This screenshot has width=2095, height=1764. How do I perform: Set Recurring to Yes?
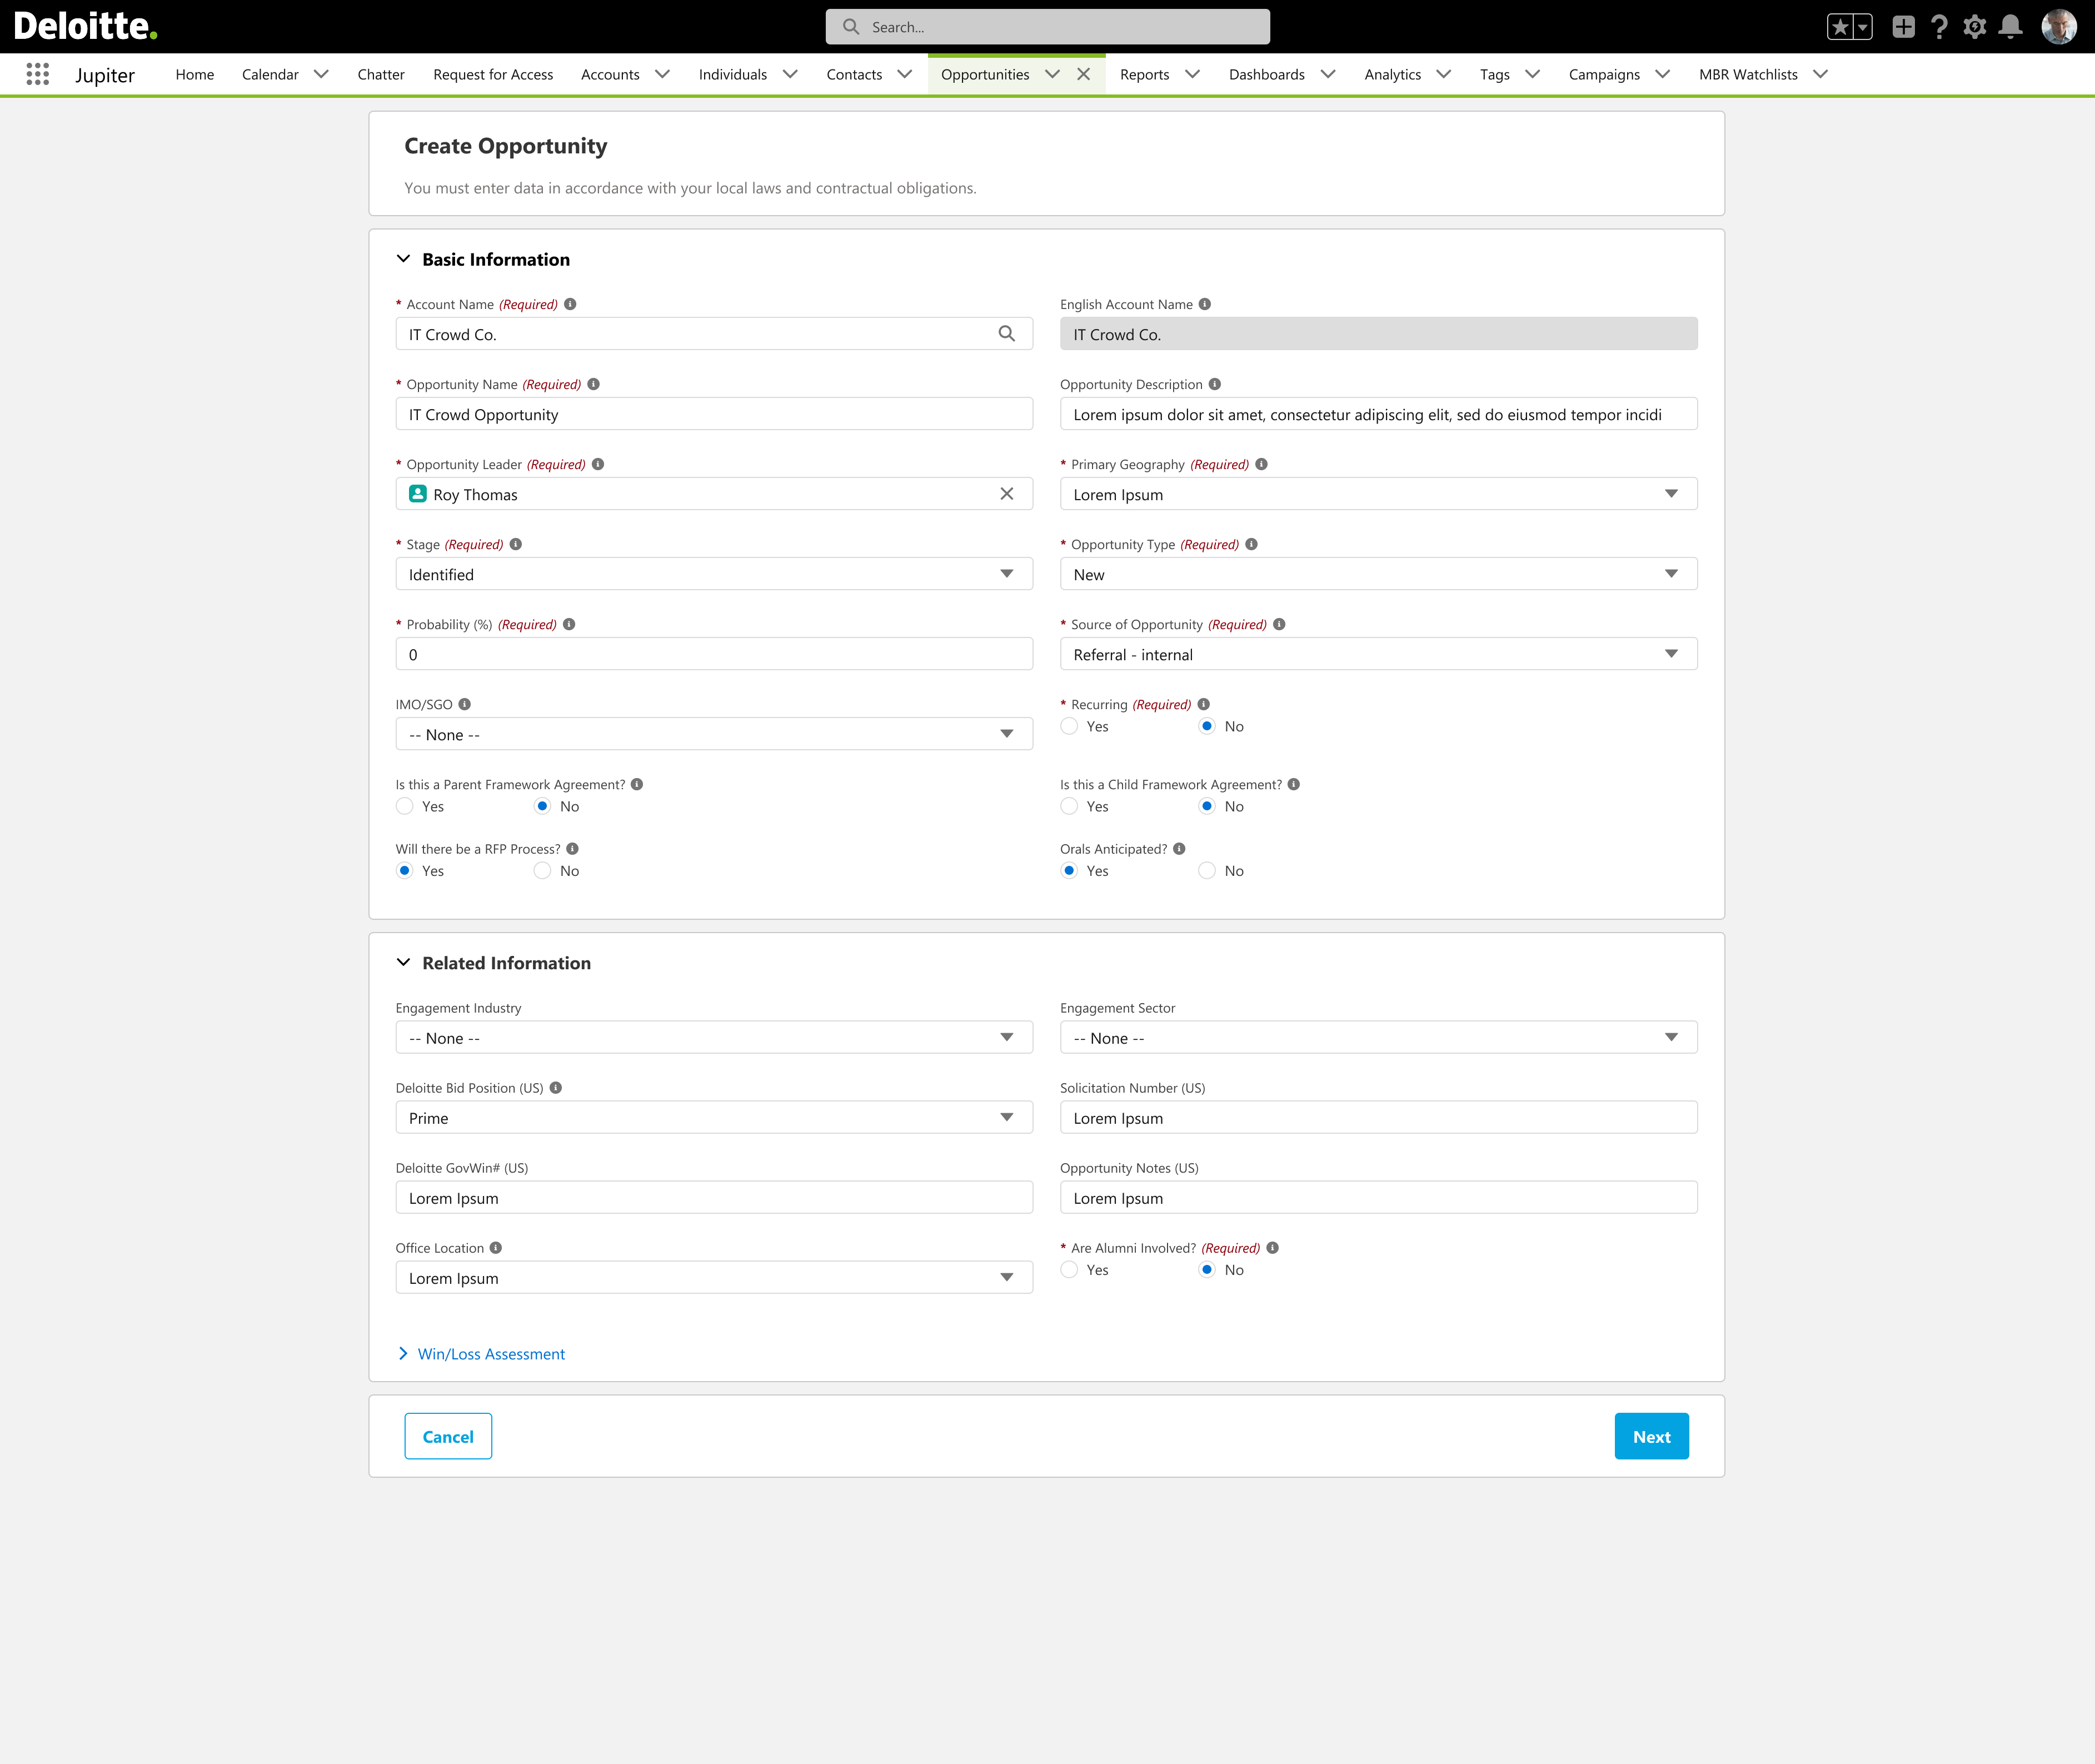[1069, 726]
